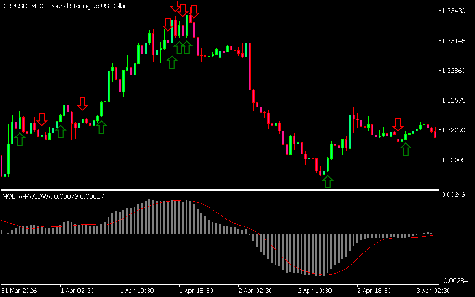Click the rightmost green buy arrow on chart
This screenshot has width=475, height=297.
(x=406, y=149)
